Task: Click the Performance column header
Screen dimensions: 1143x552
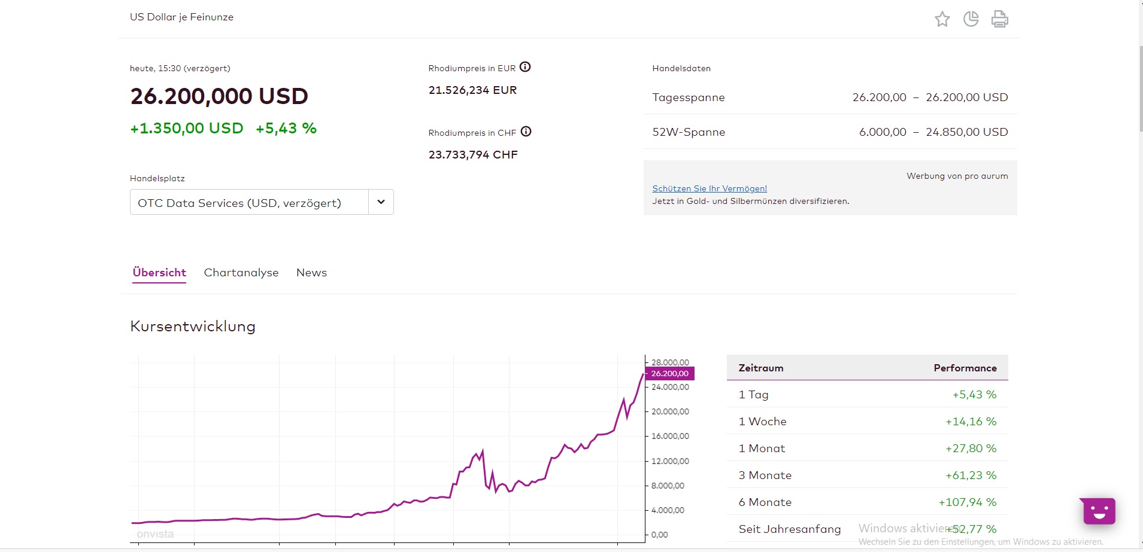Action: tap(965, 368)
